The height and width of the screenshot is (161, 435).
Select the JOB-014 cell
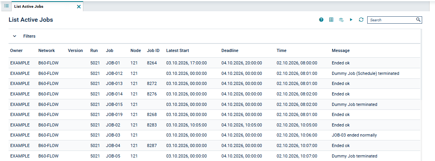point(114,94)
